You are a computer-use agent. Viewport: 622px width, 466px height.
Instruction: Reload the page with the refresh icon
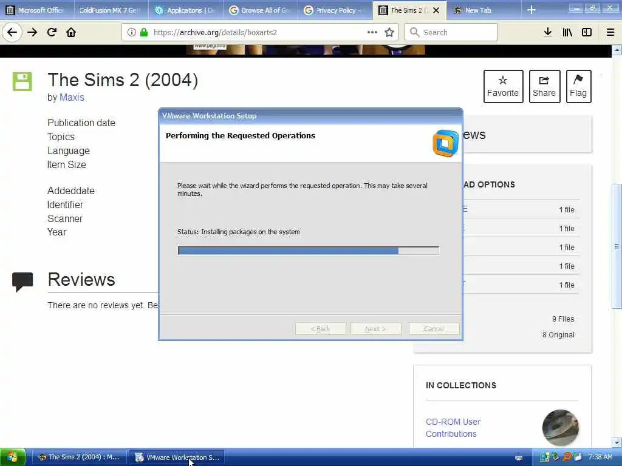52,33
